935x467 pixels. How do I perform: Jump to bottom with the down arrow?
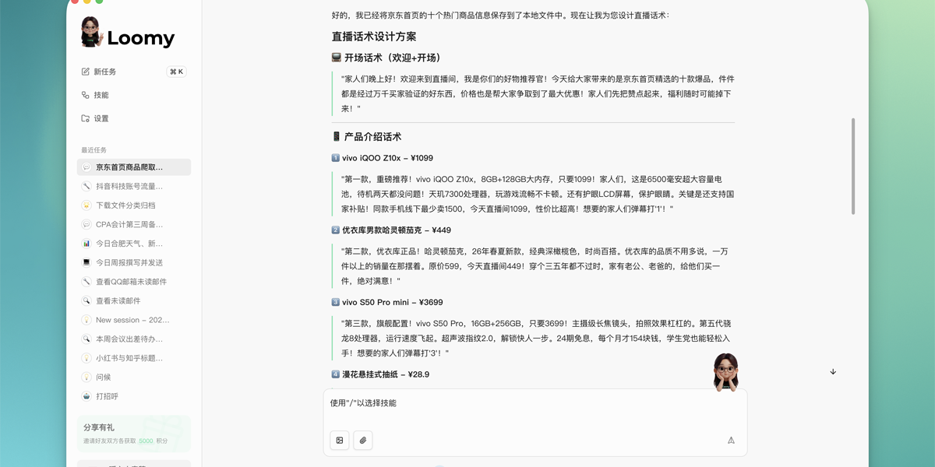click(833, 372)
